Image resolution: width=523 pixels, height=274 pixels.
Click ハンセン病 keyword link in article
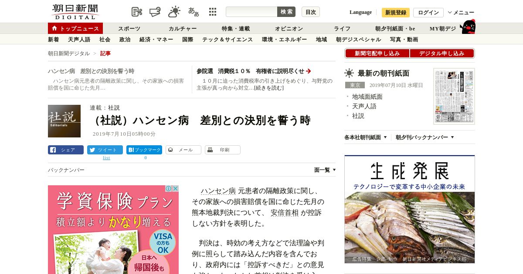pos(218,191)
